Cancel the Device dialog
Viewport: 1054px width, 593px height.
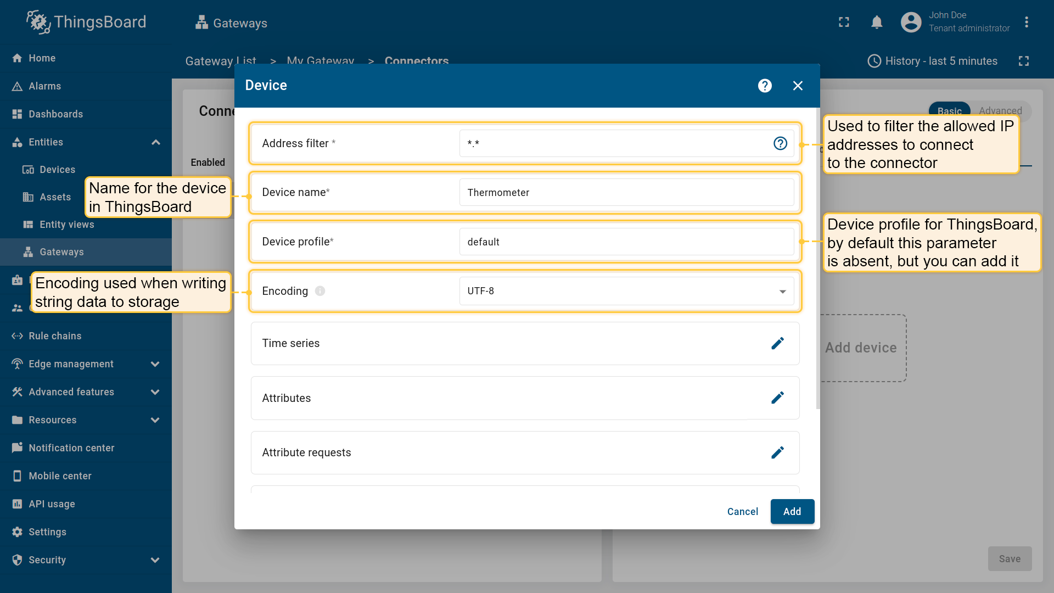[742, 511]
